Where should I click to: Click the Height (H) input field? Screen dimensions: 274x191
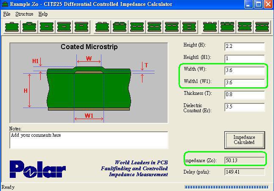244,46
